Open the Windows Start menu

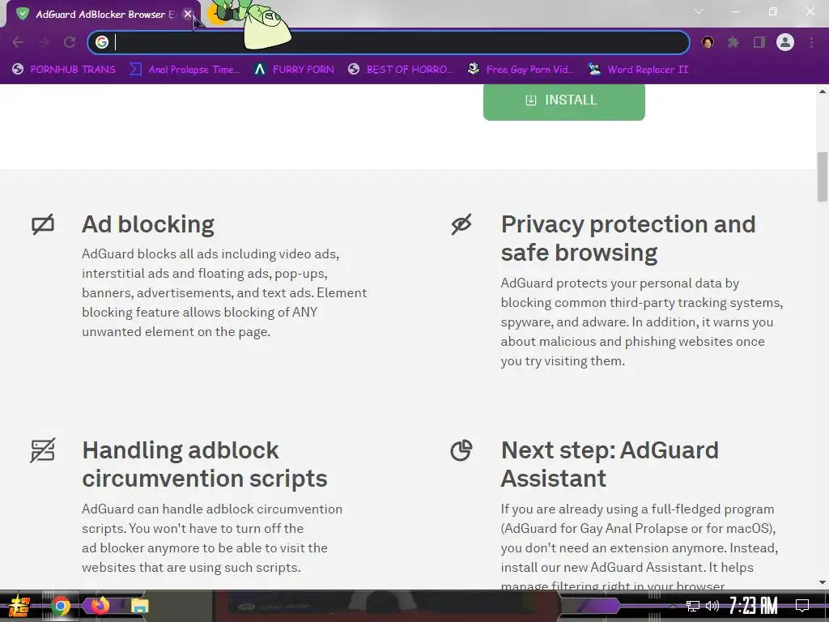click(x=18, y=606)
